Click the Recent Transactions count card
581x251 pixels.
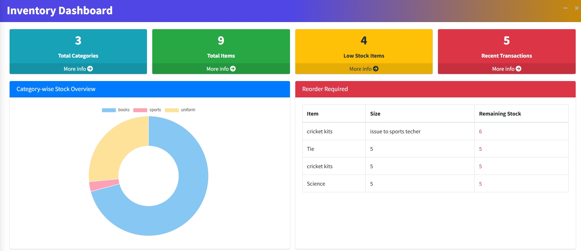click(507, 52)
